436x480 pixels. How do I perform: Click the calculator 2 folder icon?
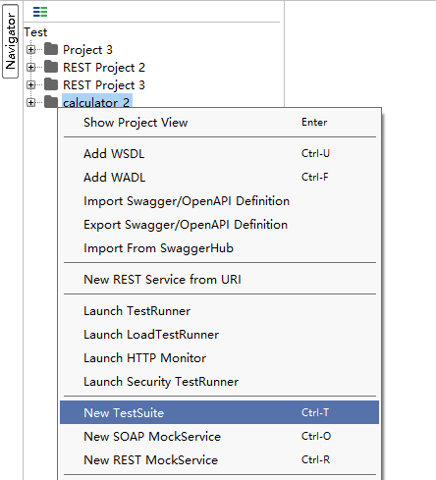point(51,101)
